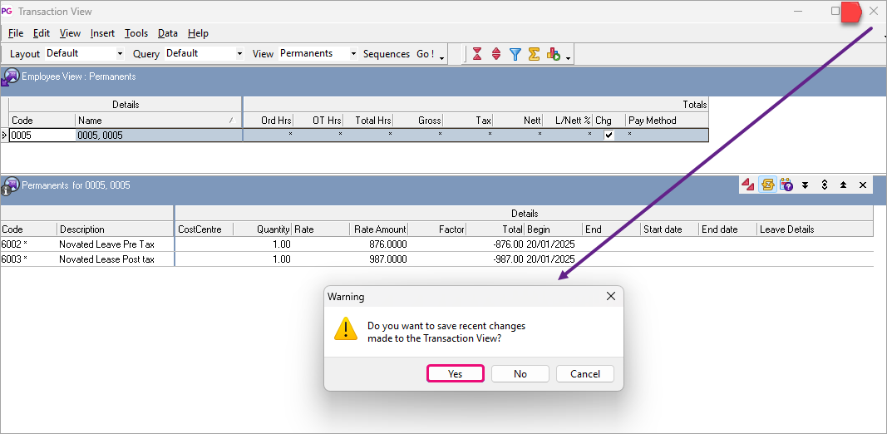Click the yellow sigma totals icon
Screen dimensions: 887x434
coord(534,54)
